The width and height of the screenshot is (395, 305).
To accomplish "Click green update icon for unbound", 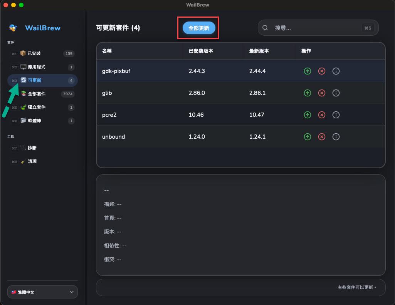I will pyautogui.click(x=307, y=137).
